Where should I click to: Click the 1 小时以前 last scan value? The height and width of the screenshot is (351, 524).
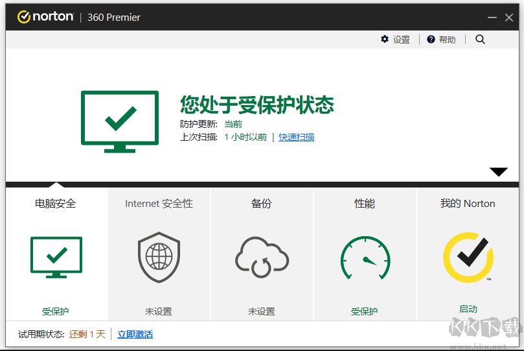[x=245, y=137]
